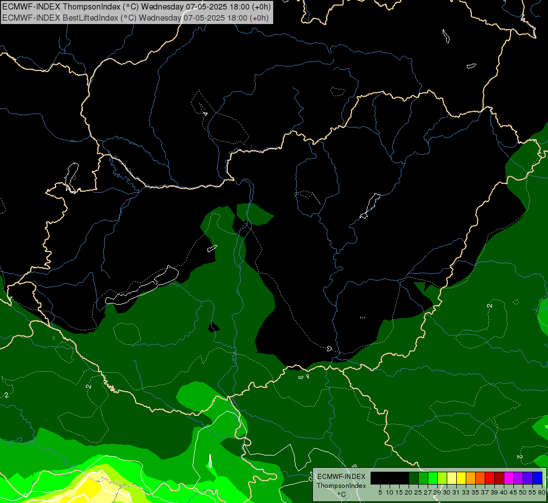548x503 pixels.
Task: Select the bright red 37-39 legend swatch
Action: click(x=490, y=478)
